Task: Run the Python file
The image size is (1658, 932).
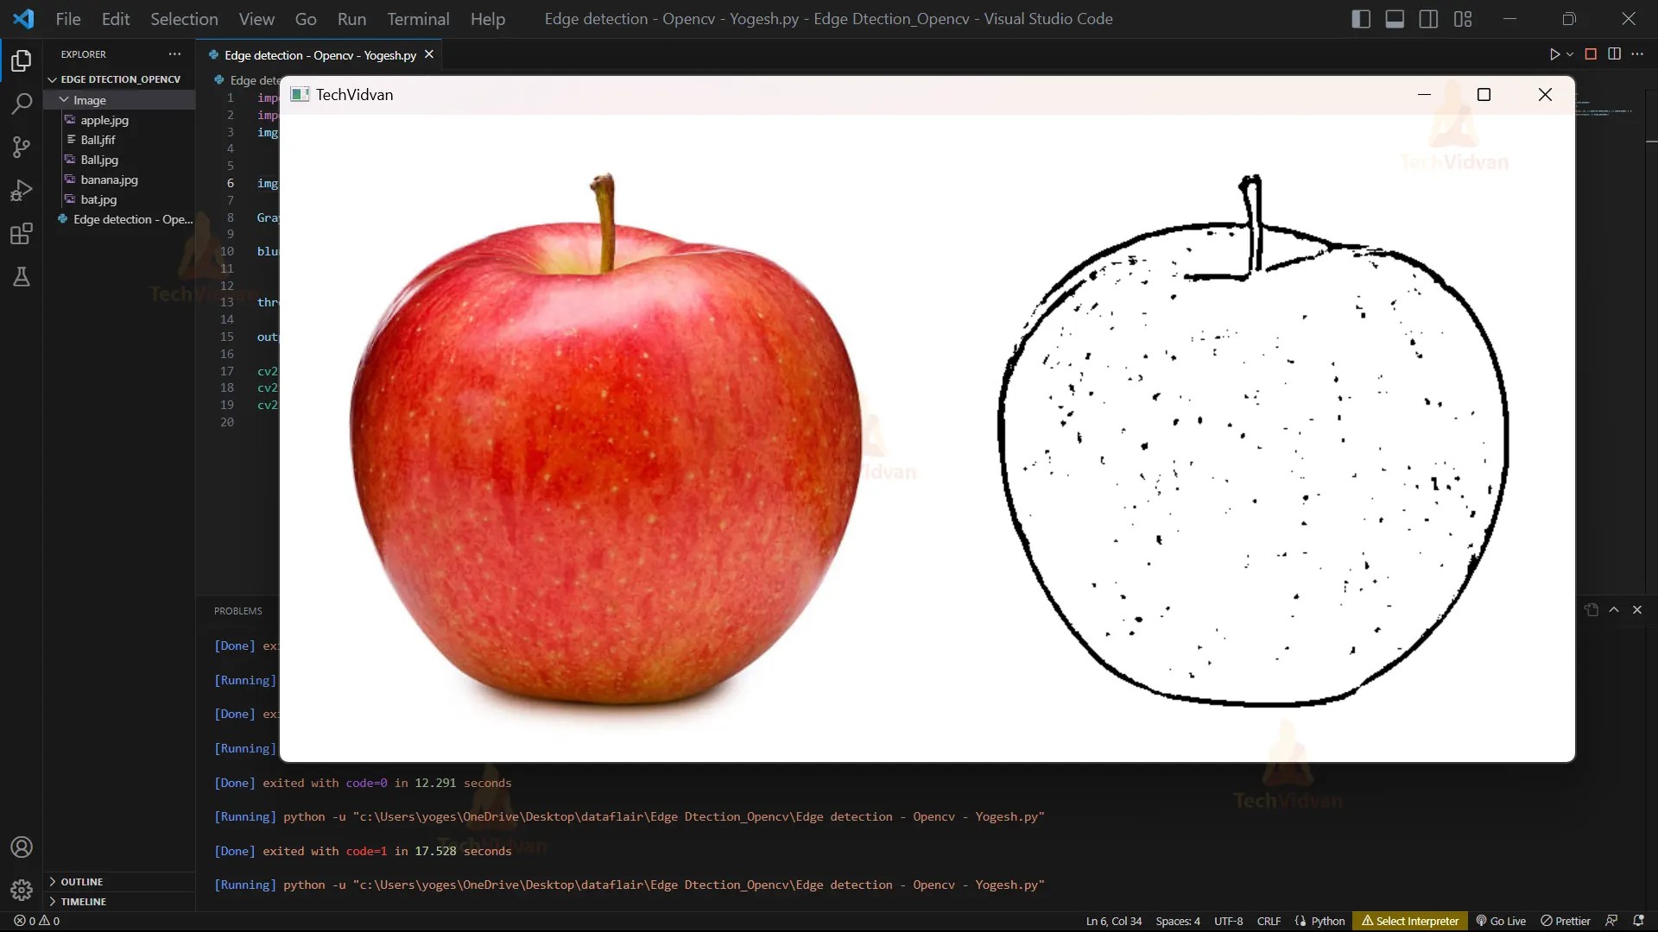Action: pos(1554,54)
